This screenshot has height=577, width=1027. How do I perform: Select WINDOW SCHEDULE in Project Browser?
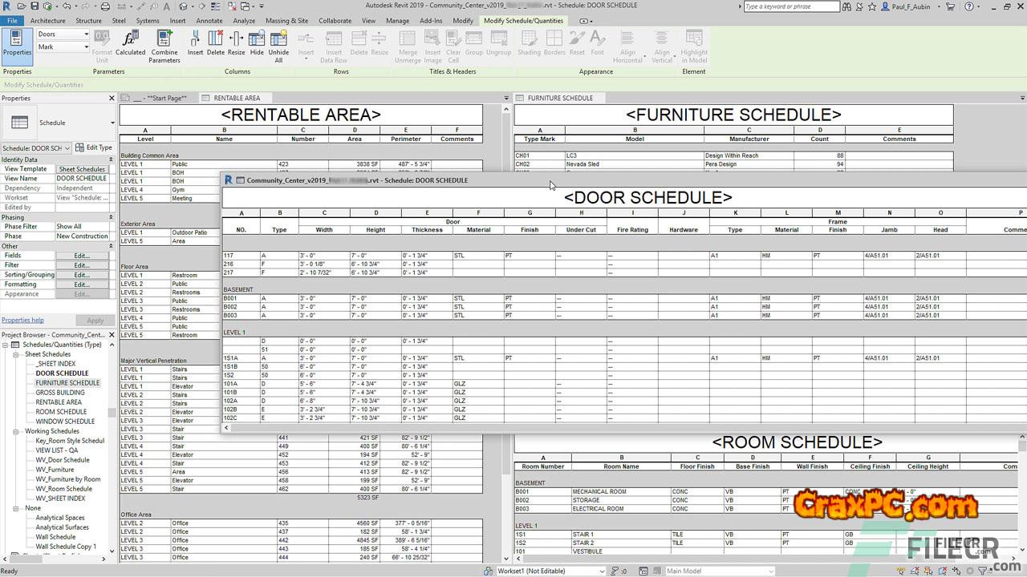65,422
